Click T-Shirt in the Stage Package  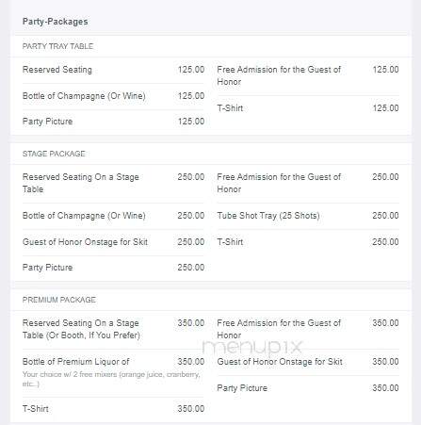click(308, 242)
